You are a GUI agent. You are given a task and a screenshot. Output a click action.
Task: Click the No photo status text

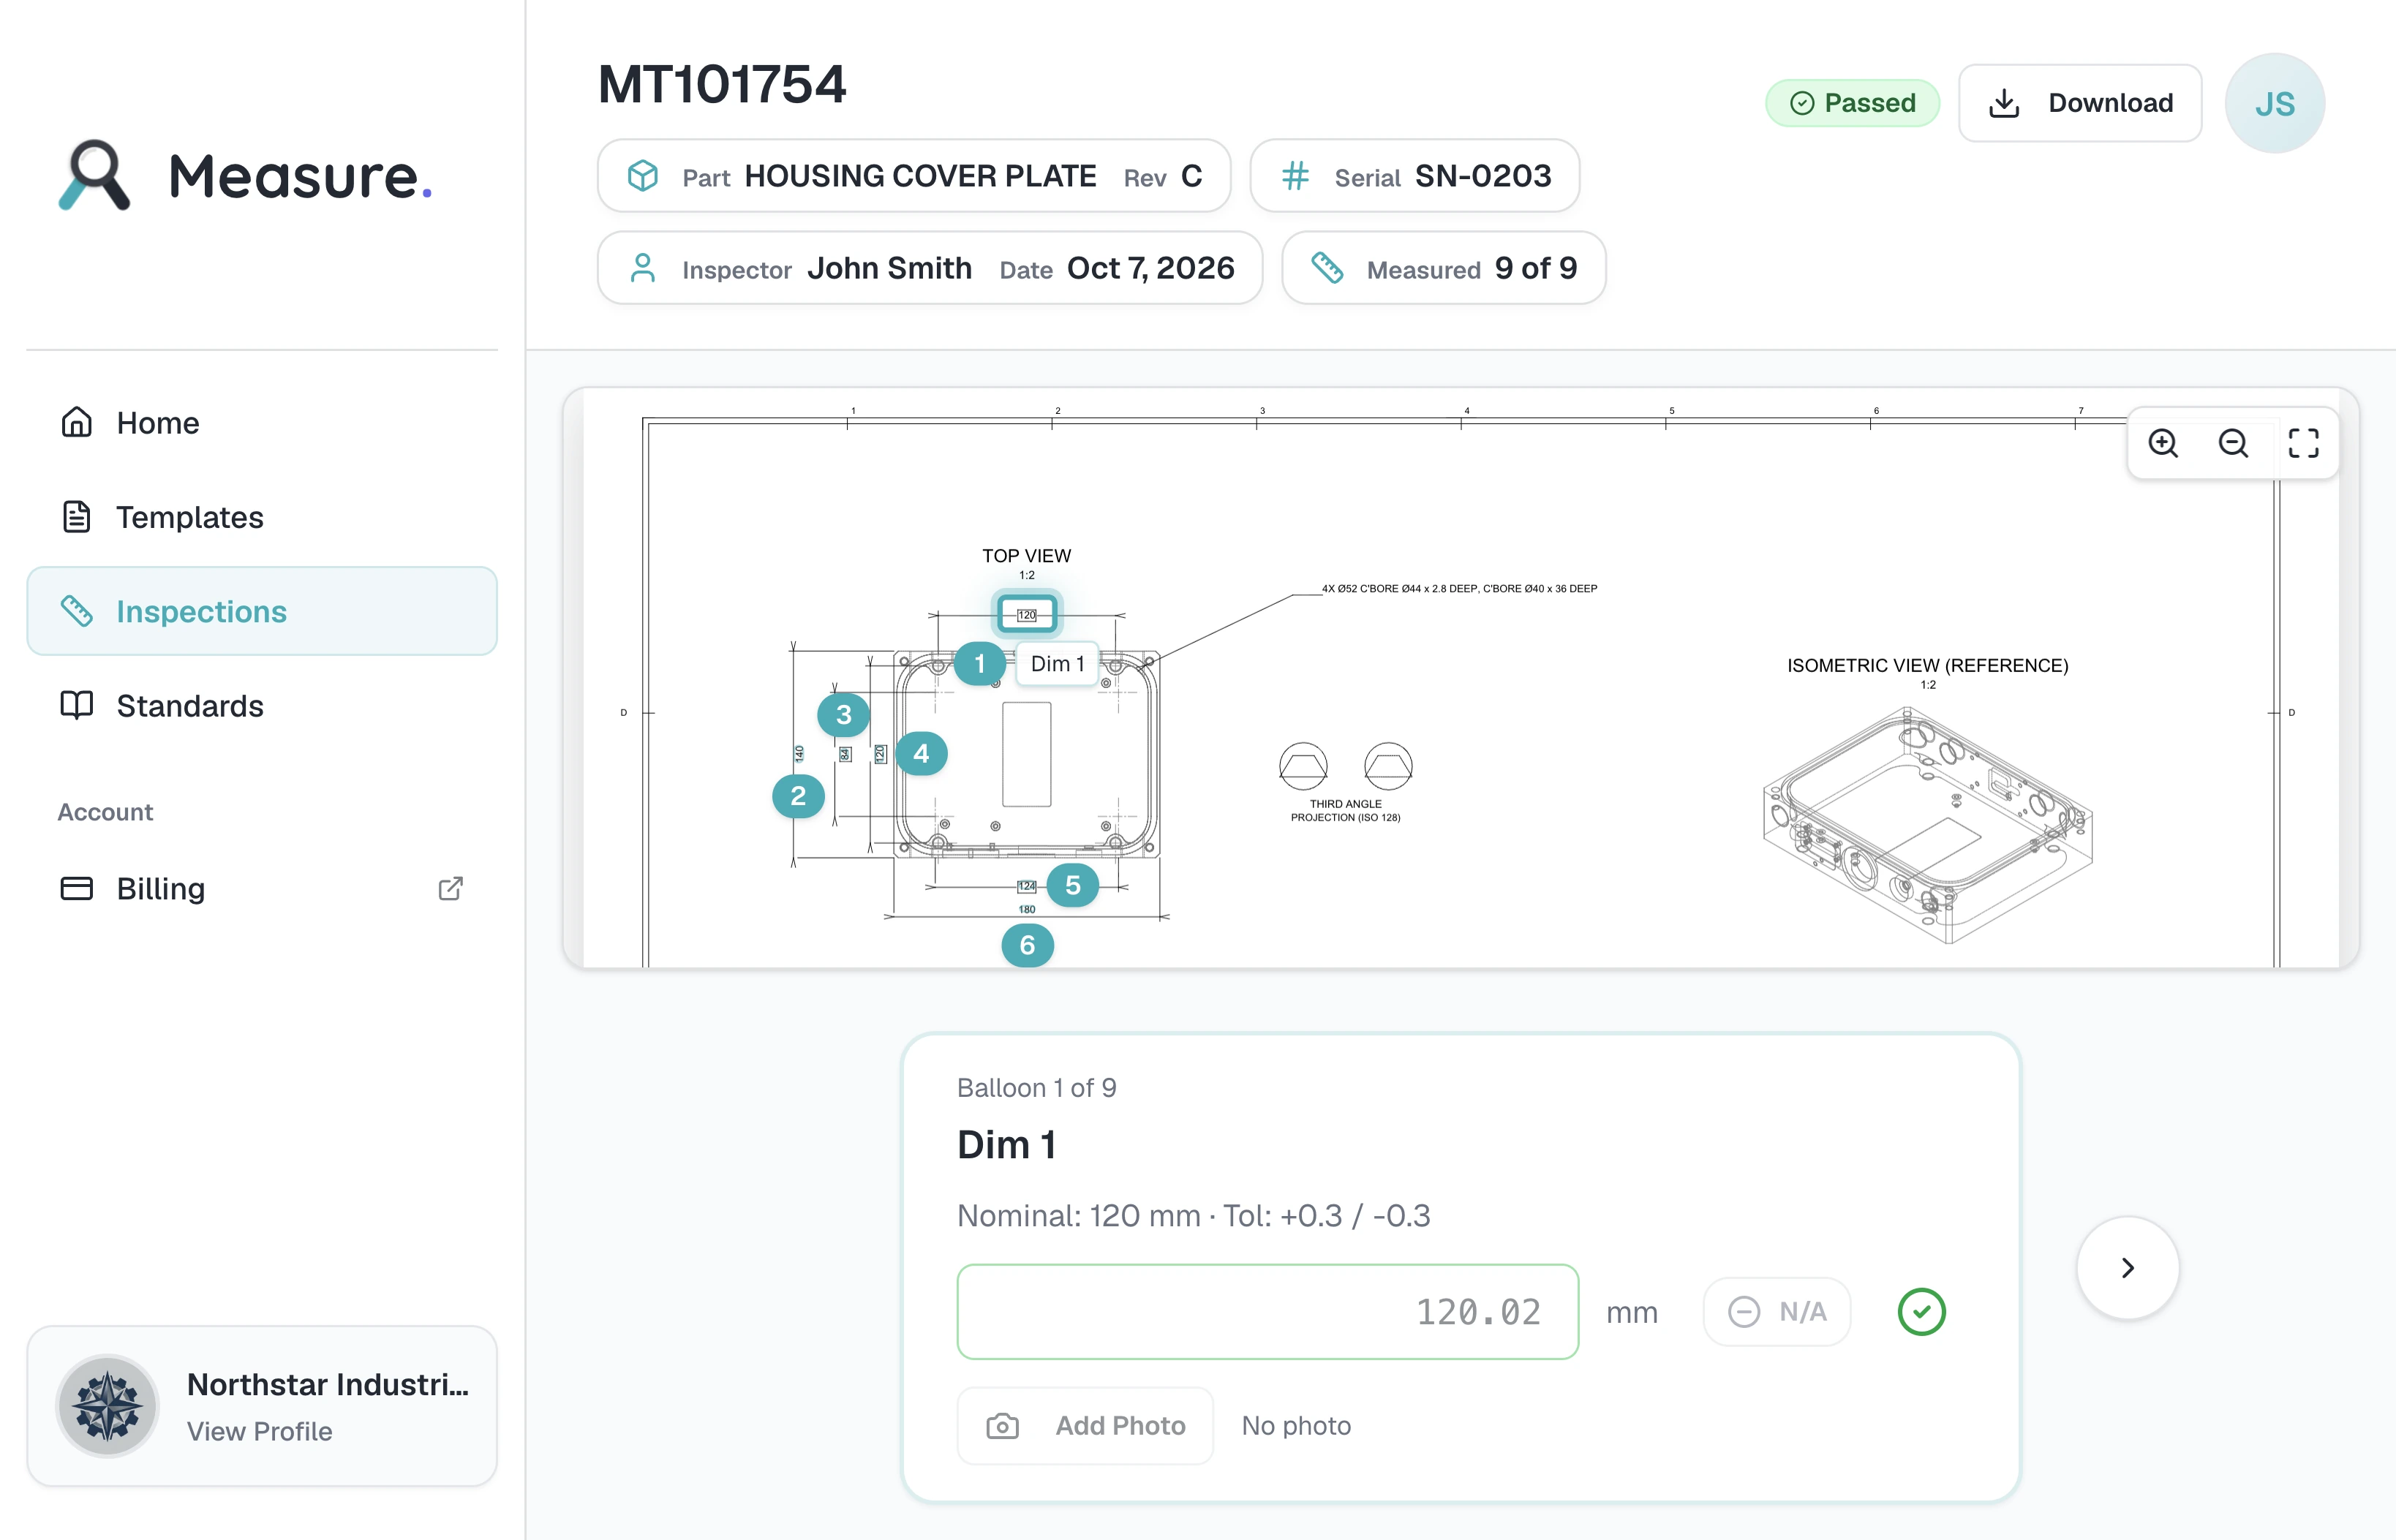(1296, 1425)
